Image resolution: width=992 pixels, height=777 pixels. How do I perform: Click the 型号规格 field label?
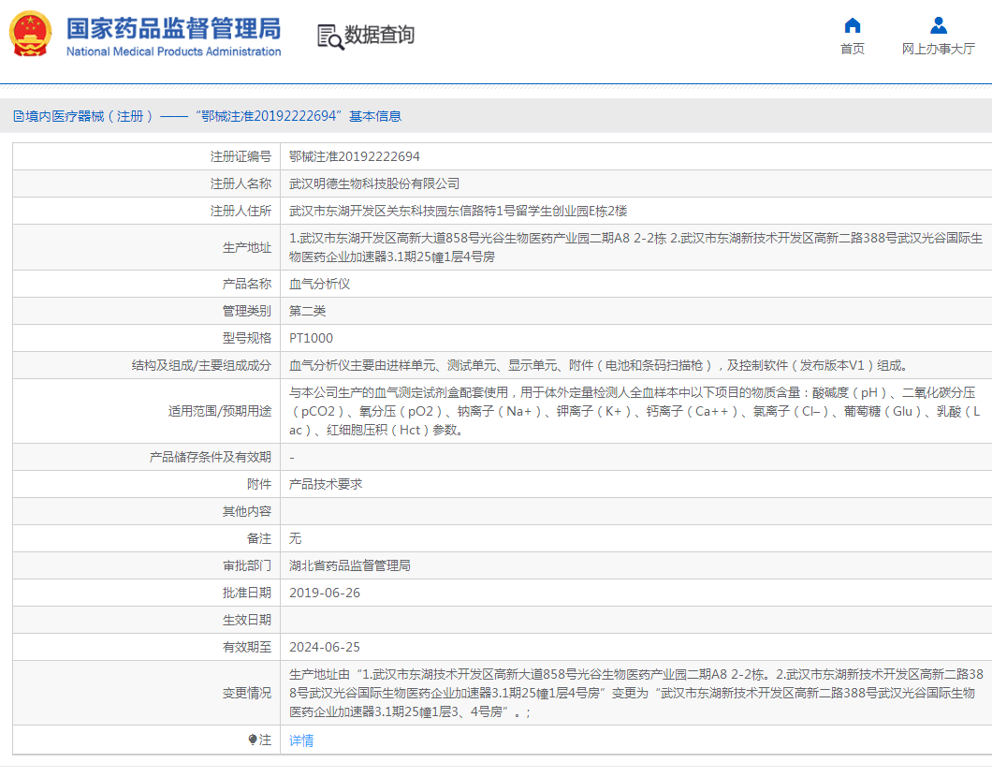pos(247,339)
